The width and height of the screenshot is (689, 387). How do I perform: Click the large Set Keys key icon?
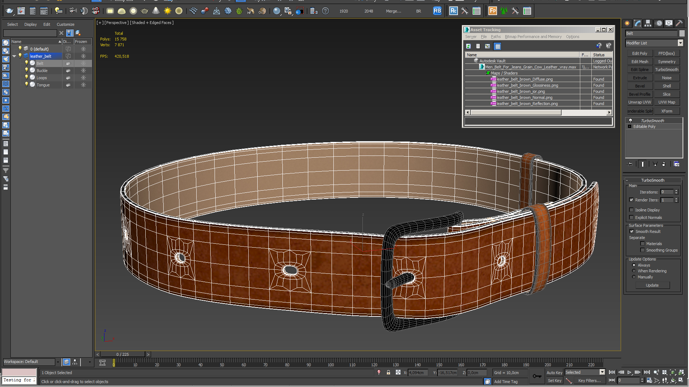tap(537, 376)
